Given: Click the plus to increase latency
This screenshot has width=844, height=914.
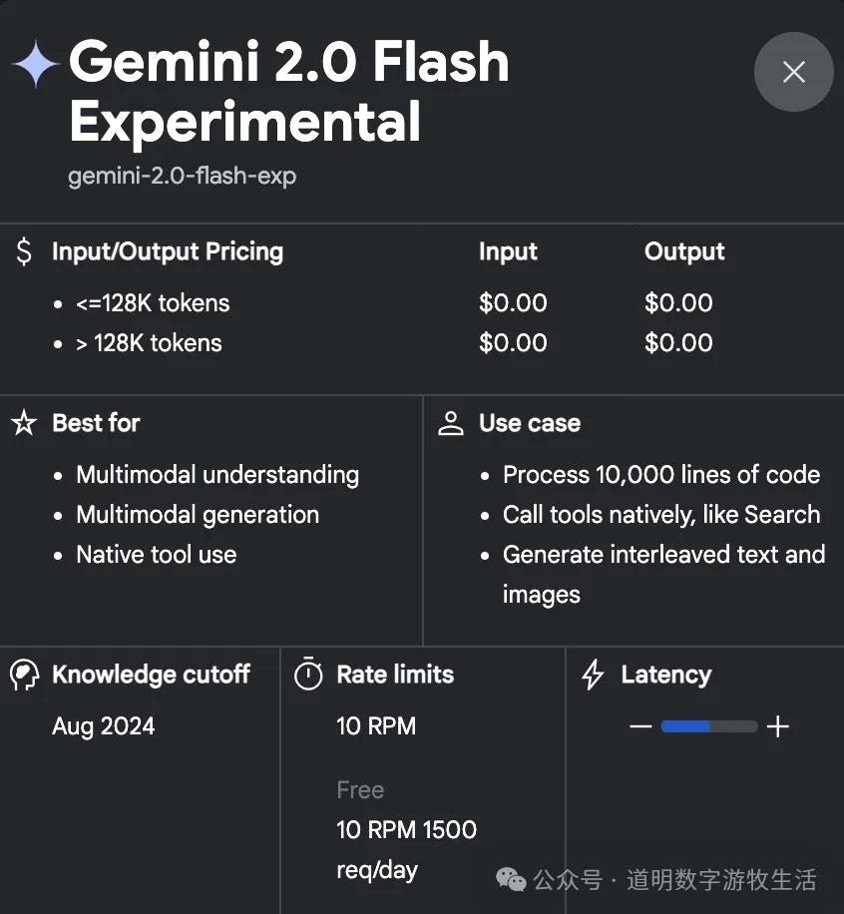Looking at the screenshot, I should pyautogui.click(x=778, y=726).
